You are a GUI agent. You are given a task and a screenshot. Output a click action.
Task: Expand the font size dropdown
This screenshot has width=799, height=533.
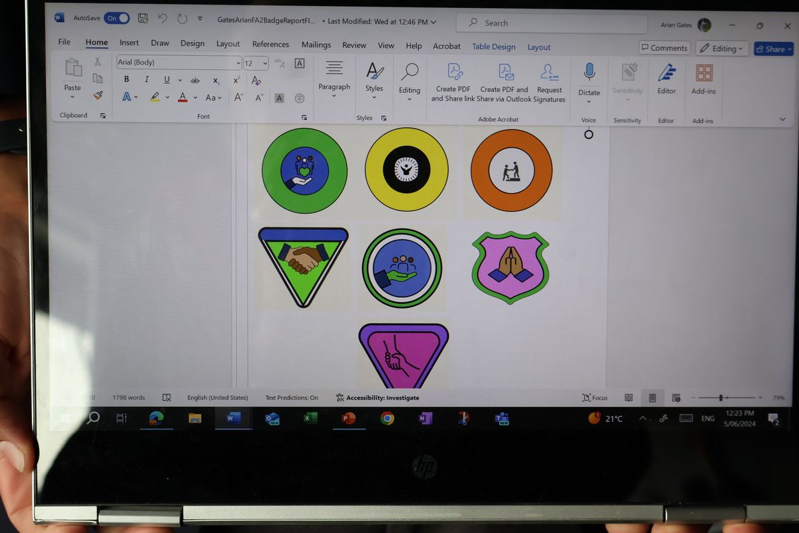click(x=265, y=63)
